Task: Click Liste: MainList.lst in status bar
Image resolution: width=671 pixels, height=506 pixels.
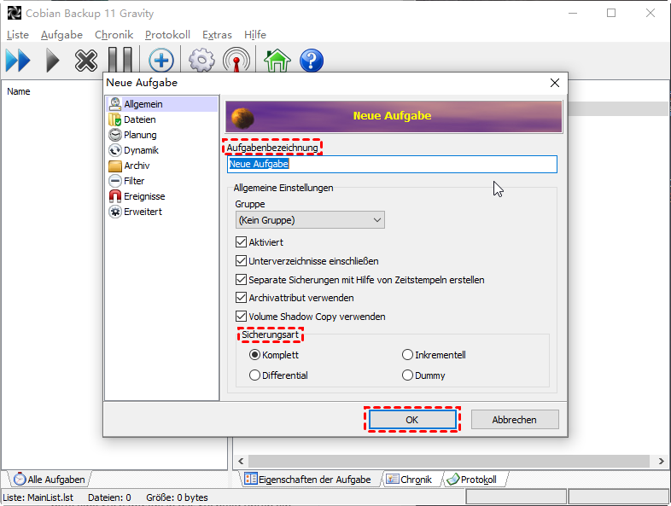Action: [x=38, y=497]
